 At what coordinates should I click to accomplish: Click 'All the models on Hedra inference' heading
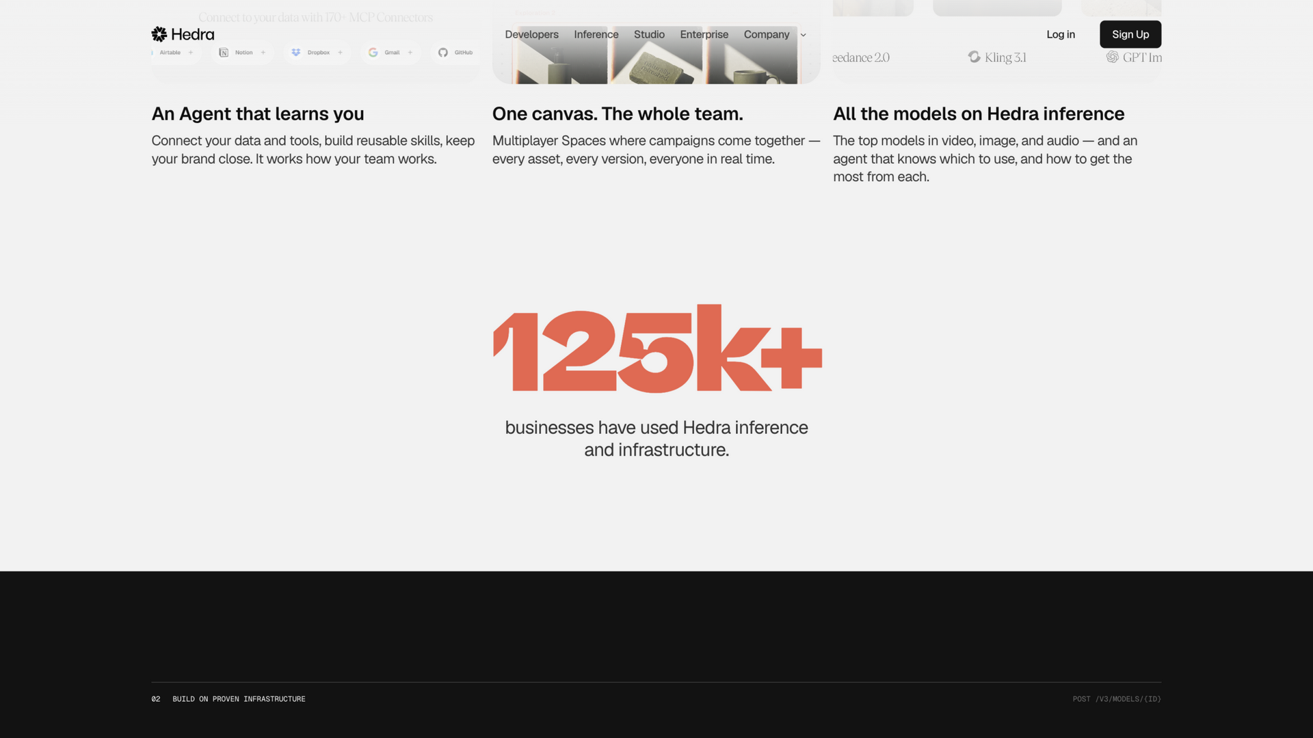coord(979,113)
